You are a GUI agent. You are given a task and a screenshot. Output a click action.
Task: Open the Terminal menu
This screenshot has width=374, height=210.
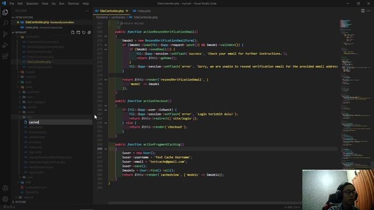click(x=74, y=3)
